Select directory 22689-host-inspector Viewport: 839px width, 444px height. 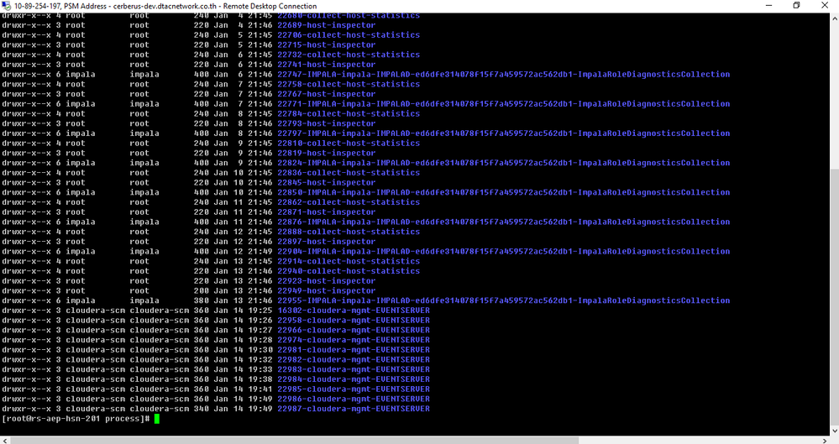[x=327, y=25]
